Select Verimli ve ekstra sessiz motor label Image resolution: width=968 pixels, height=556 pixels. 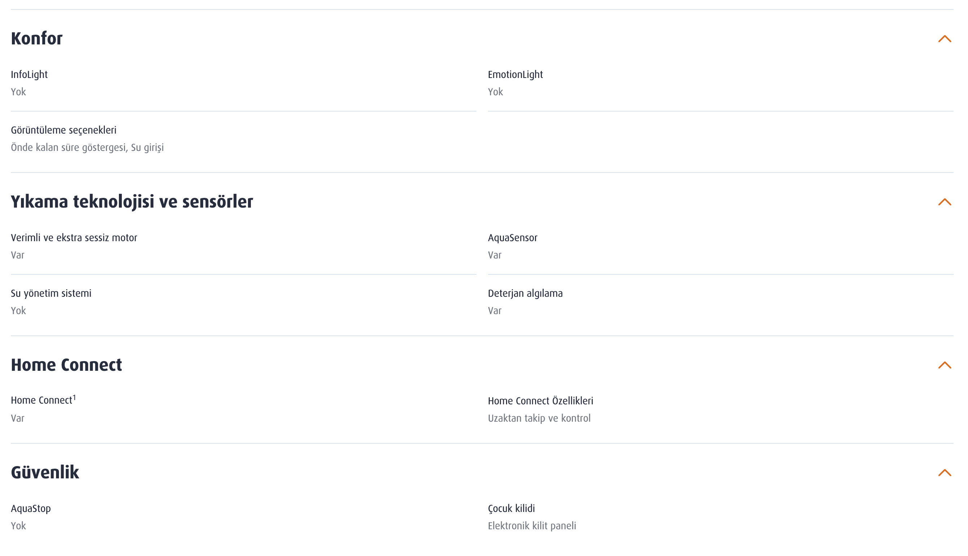click(74, 238)
